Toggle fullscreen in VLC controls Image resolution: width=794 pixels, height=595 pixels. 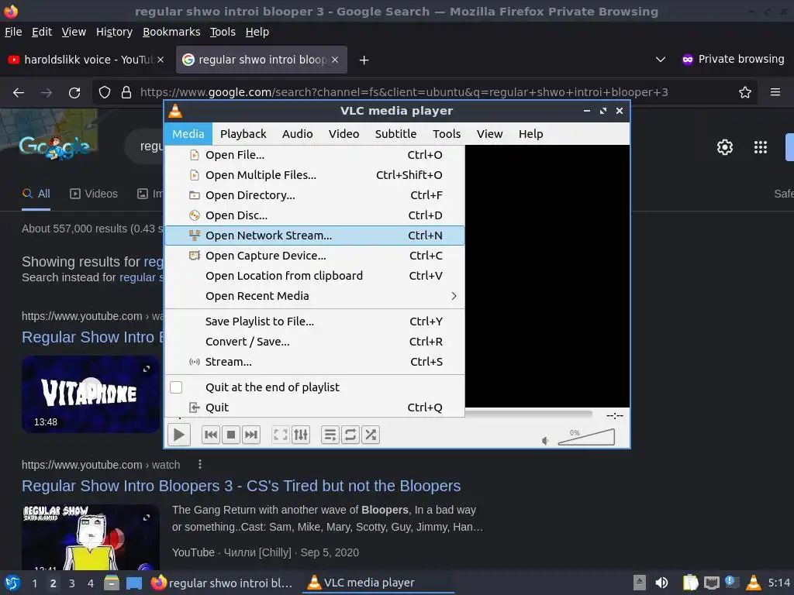281,435
